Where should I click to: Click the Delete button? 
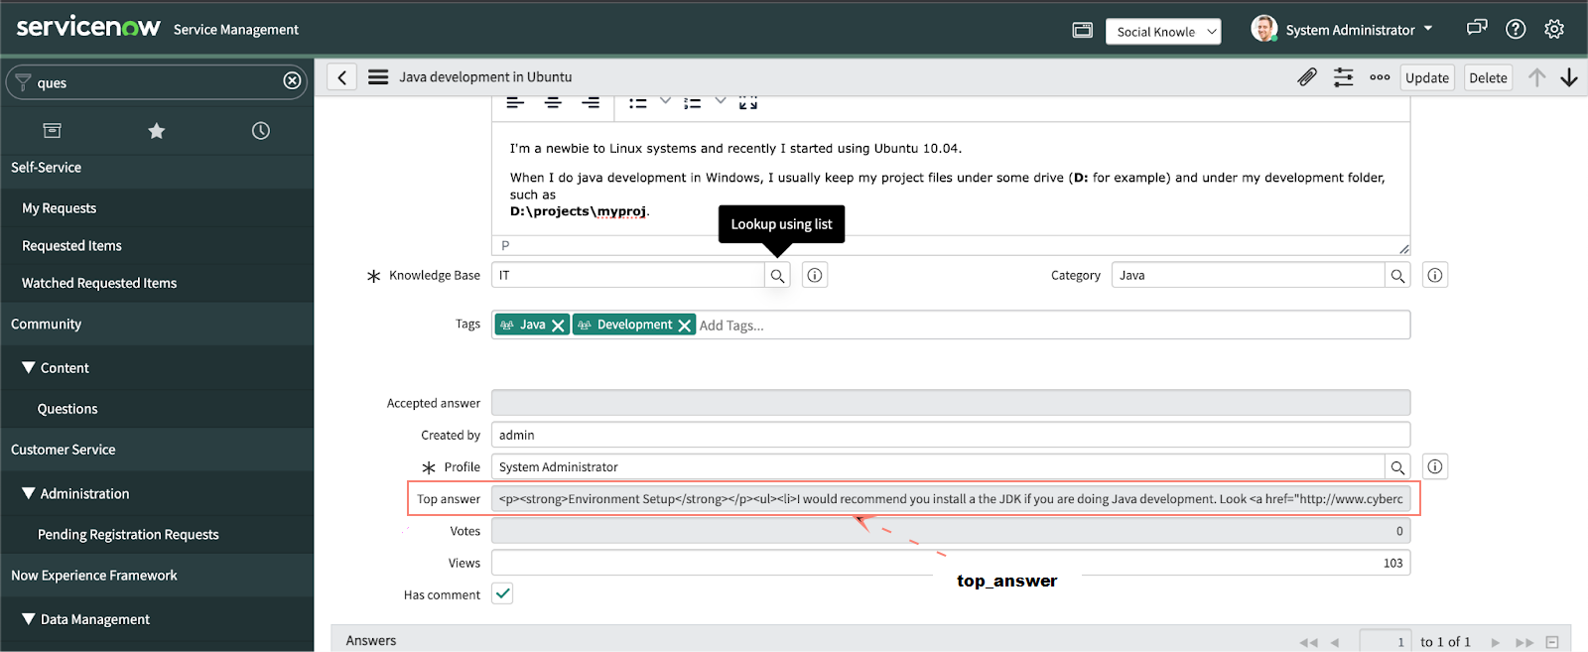[1488, 78]
